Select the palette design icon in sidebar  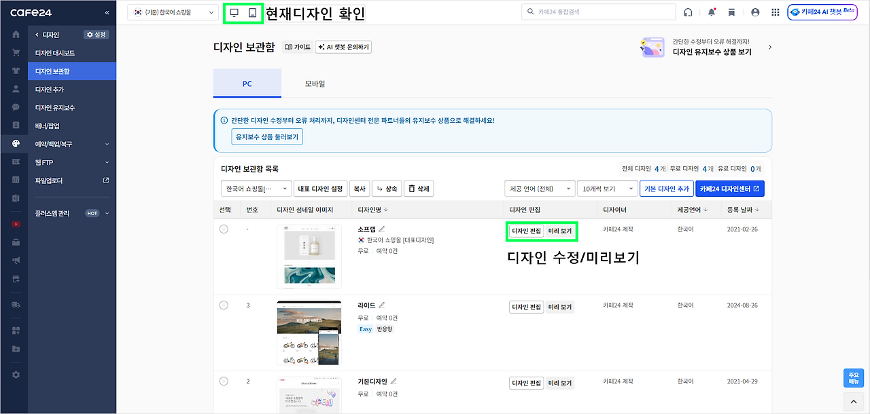pos(16,143)
